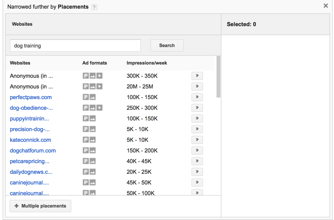Click the dog training search field
334x220 pixels.
[75, 45]
